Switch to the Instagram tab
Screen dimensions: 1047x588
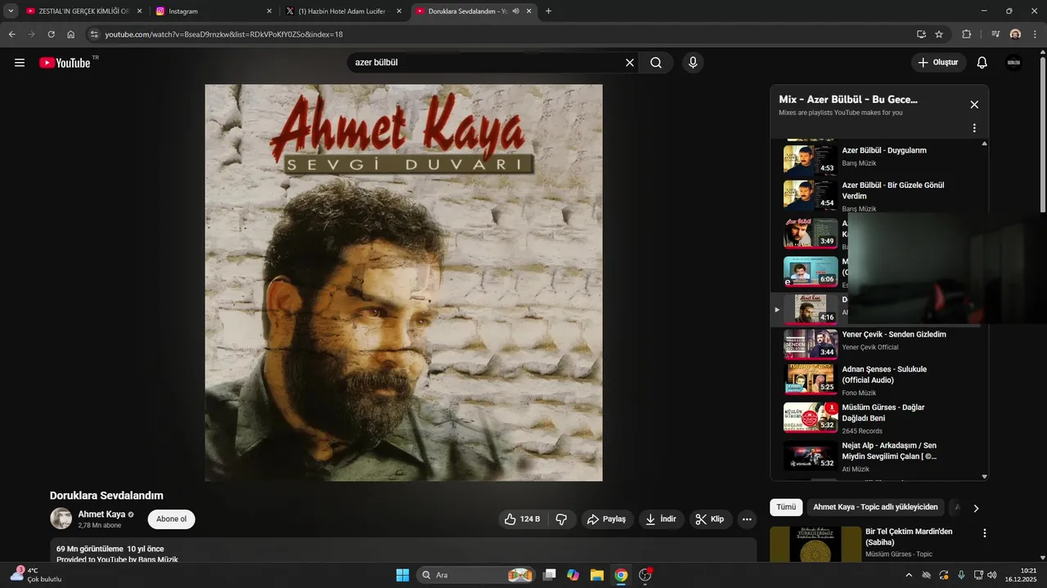pyautogui.click(x=214, y=11)
